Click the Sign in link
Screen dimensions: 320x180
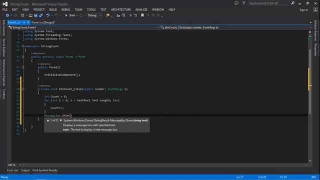303,10
